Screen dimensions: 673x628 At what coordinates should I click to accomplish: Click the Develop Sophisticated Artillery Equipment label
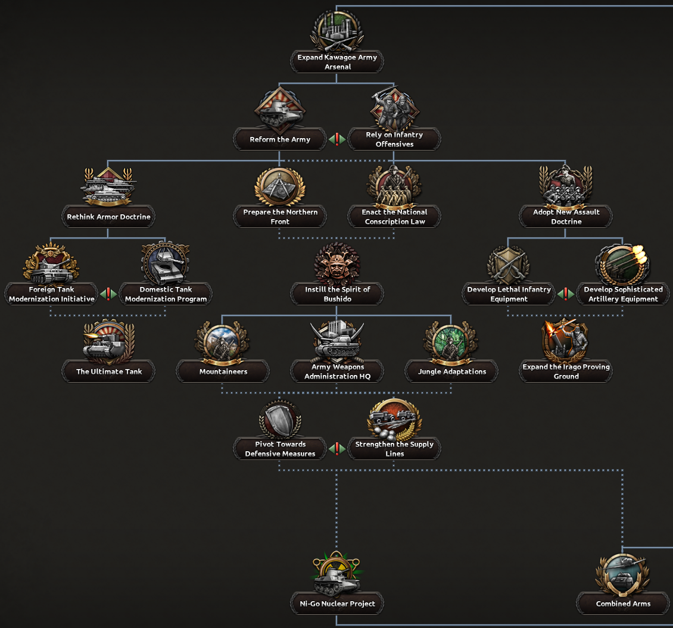[623, 294]
